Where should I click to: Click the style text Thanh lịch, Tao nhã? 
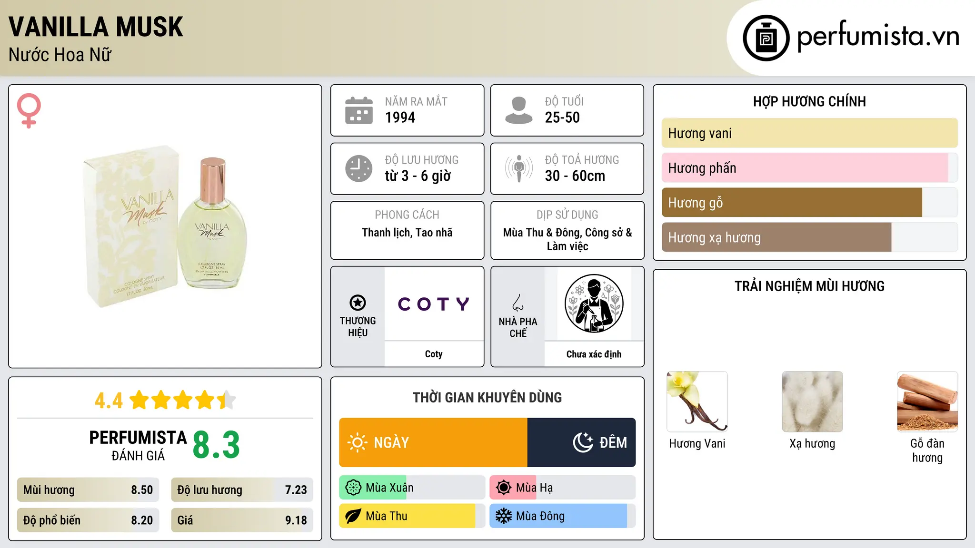tap(407, 233)
